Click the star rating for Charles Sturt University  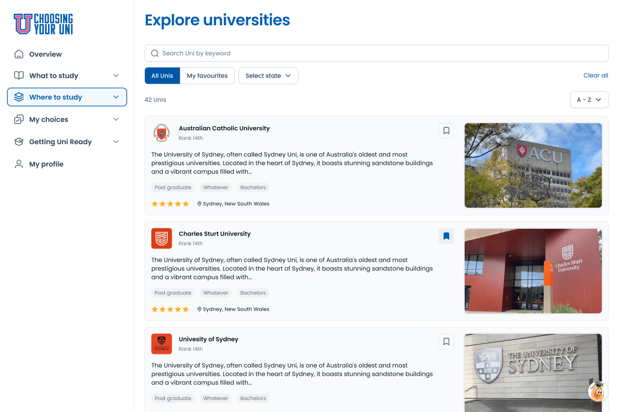click(x=170, y=309)
